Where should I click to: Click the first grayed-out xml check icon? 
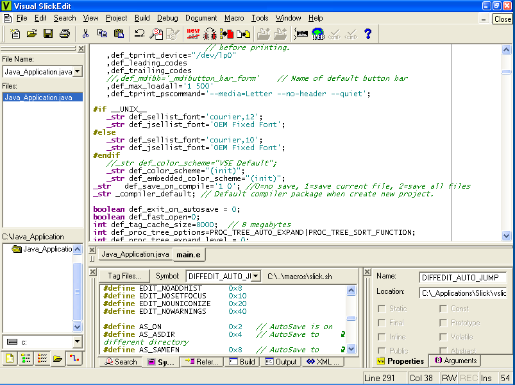click(x=334, y=34)
